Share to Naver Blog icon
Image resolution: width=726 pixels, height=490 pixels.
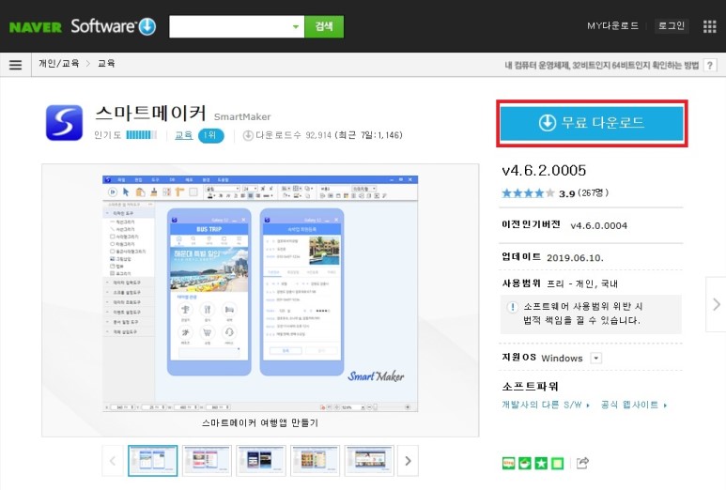pos(508,463)
